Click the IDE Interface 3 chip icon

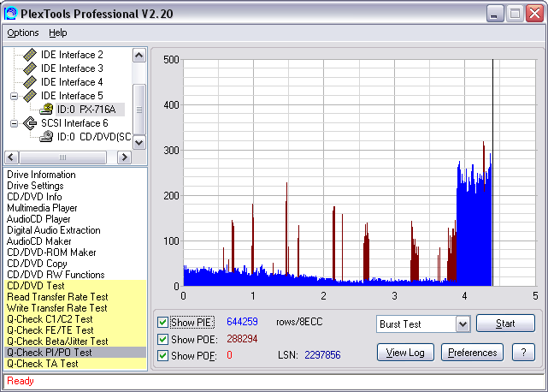pyautogui.click(x=30, y=68)
